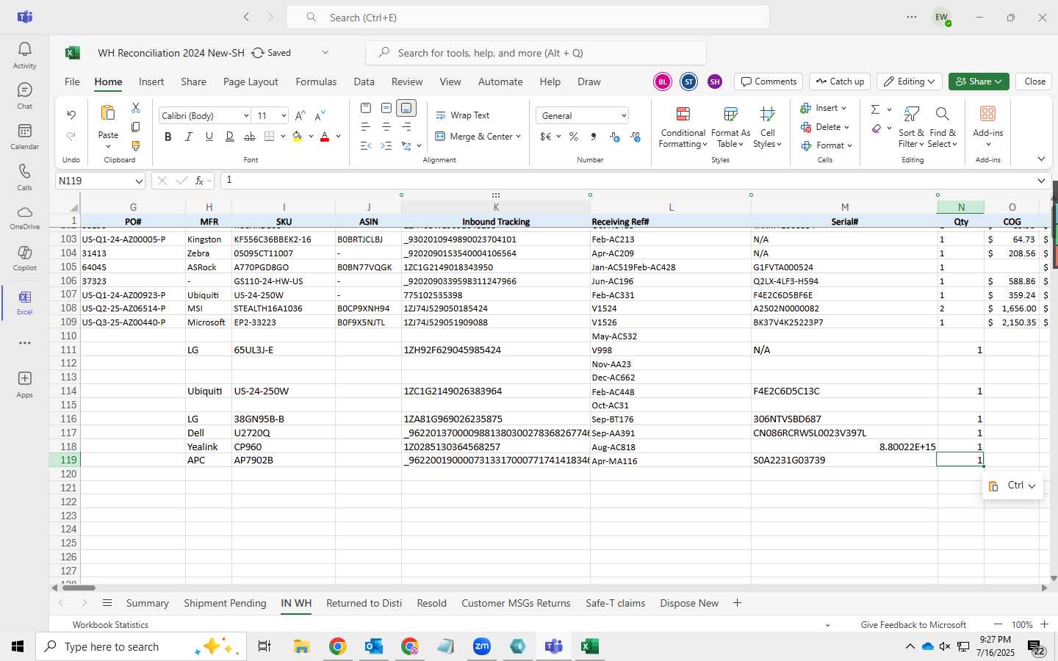Open Chat in Teams sidebar
Viewport: 1058px width, 661px height.
pos(24,95)
